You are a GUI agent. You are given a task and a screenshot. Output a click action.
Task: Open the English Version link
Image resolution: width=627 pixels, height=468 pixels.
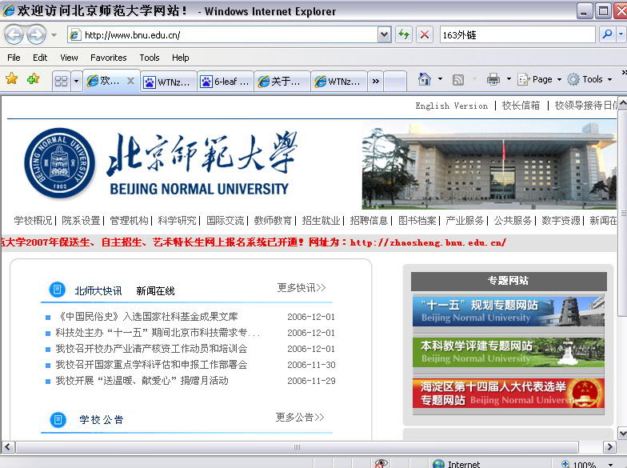pos(451,106)
